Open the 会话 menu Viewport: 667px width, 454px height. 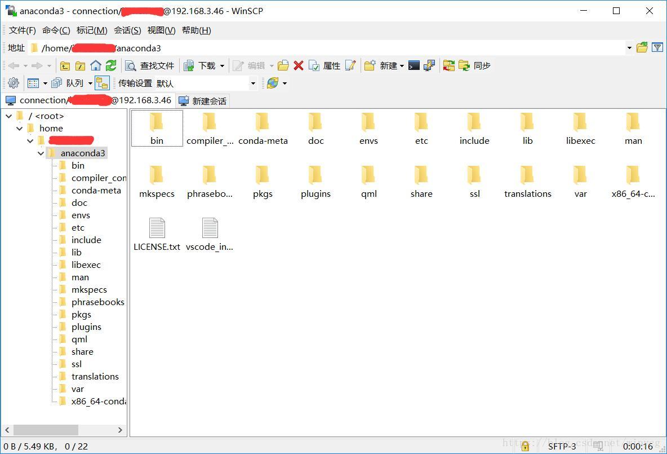[127, 30]
